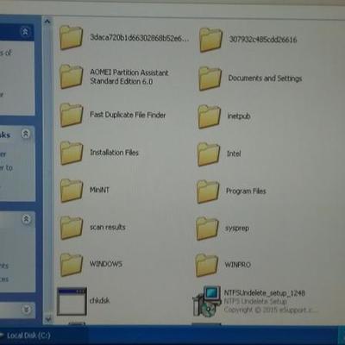
Task: Select the NTFSUndelete setup installer icon
Action: tap(207, 301)
